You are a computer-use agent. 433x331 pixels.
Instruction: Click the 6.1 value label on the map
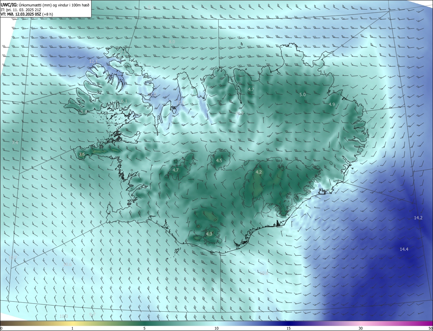tap(124, 101)
